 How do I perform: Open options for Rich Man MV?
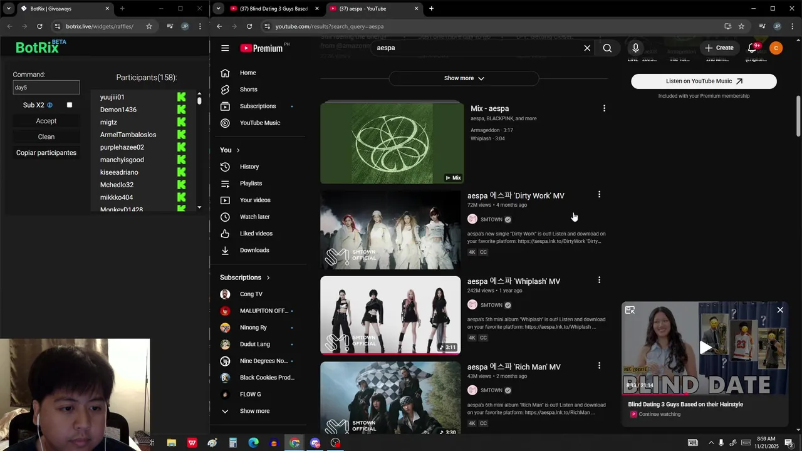click(x=599, y=365)
